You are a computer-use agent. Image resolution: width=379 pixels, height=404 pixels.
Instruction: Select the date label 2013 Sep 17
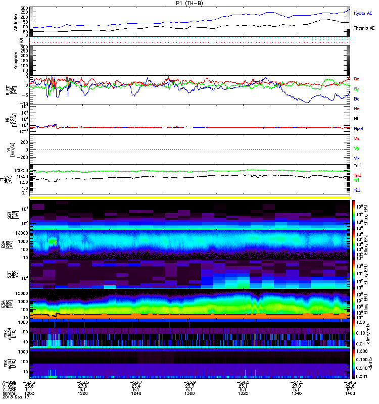[16, 397]
